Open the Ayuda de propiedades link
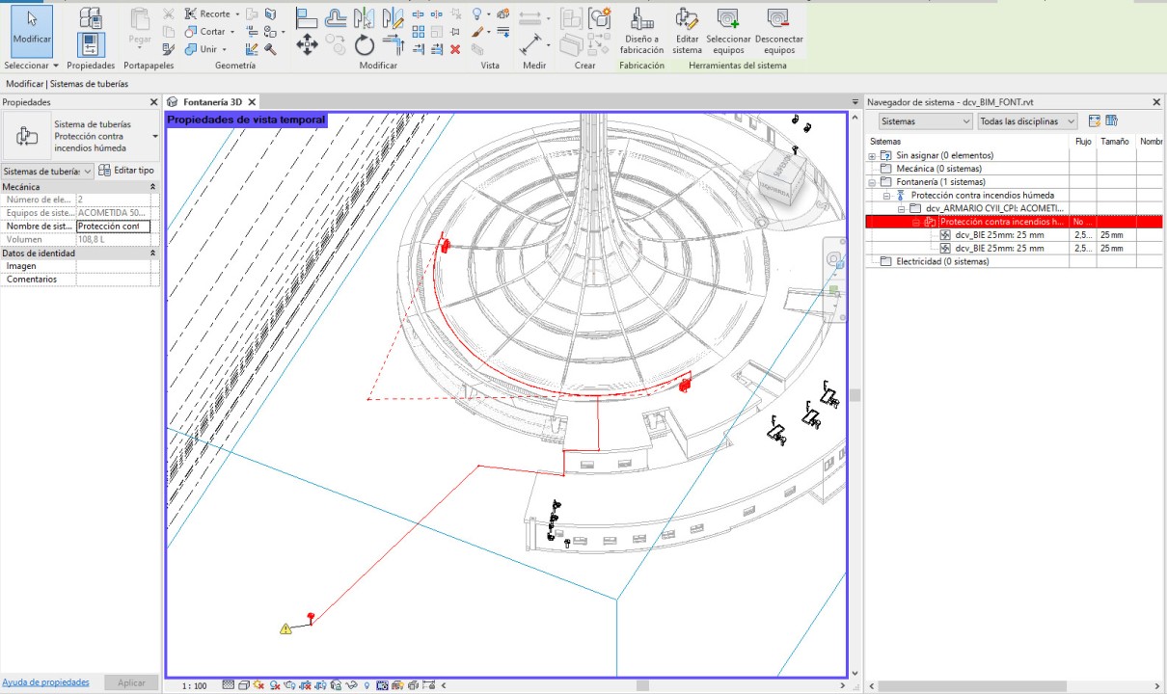 click(45, 682)
